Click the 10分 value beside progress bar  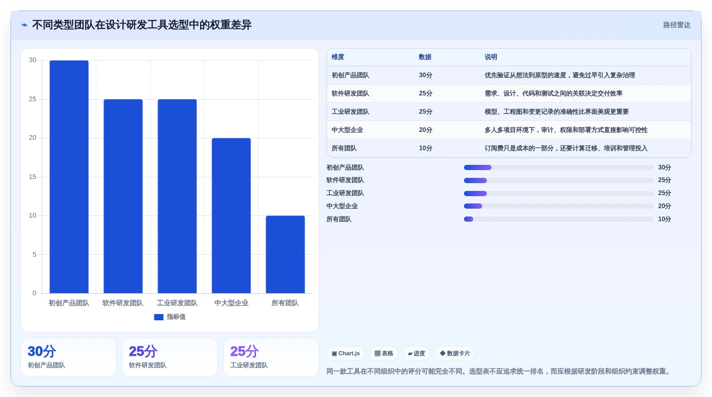click(664, 220)
